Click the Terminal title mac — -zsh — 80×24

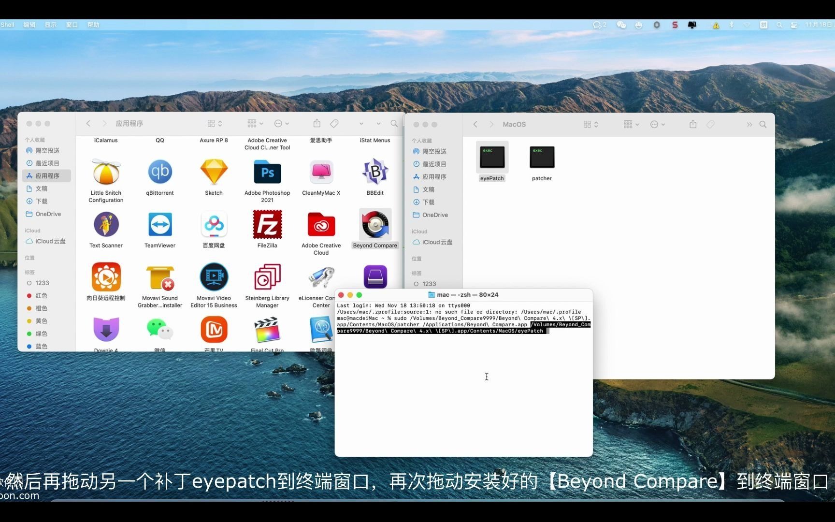pyautogui.click(x=467, y=295)
